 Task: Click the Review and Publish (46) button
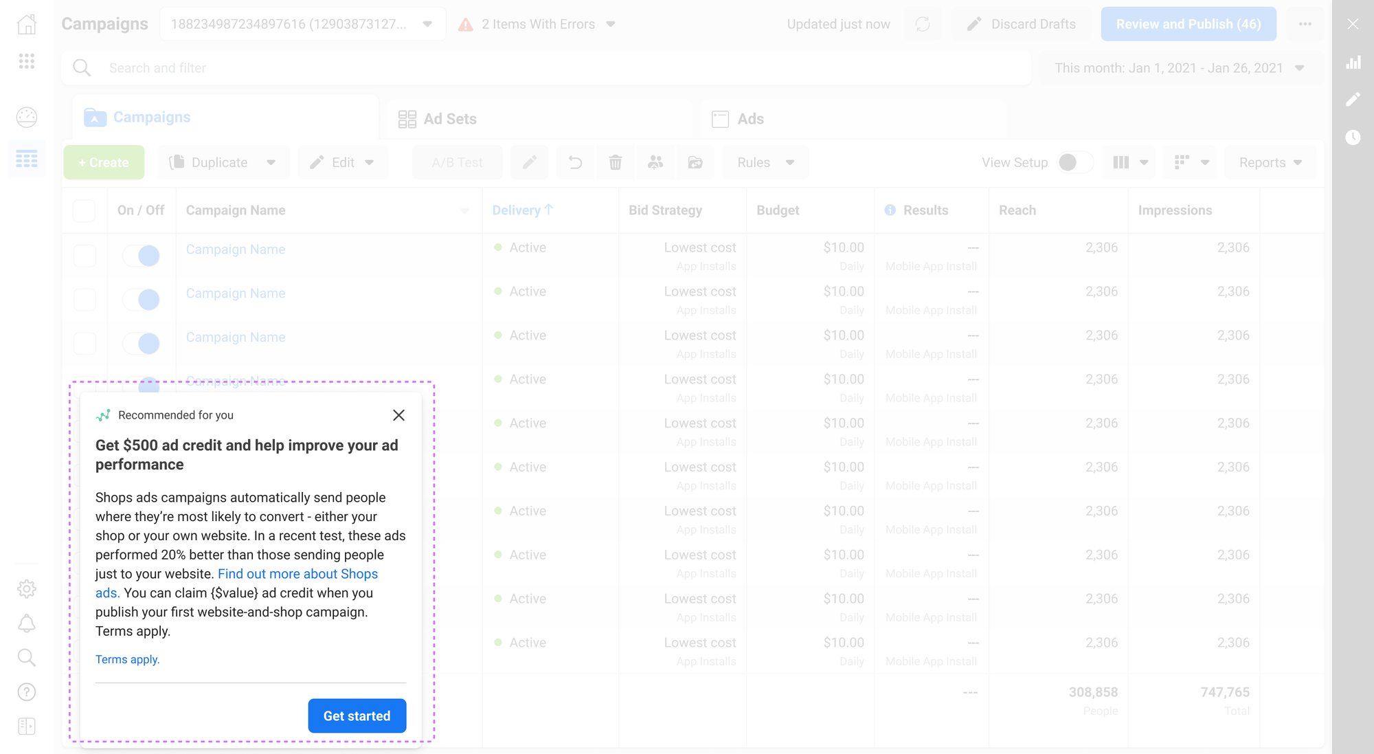(x=1189, y=24)
